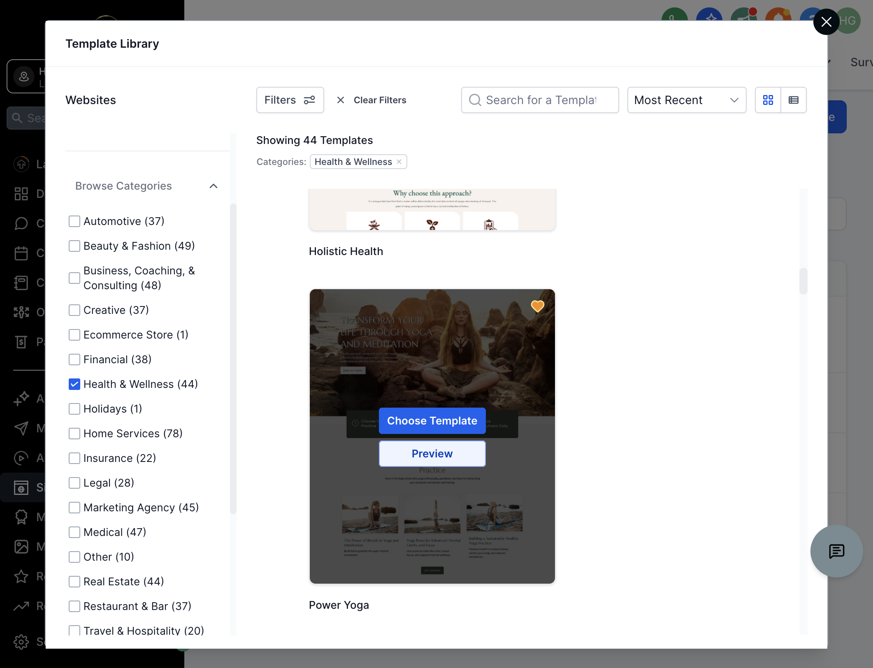Open the chat support widget

tap(836, 551)
